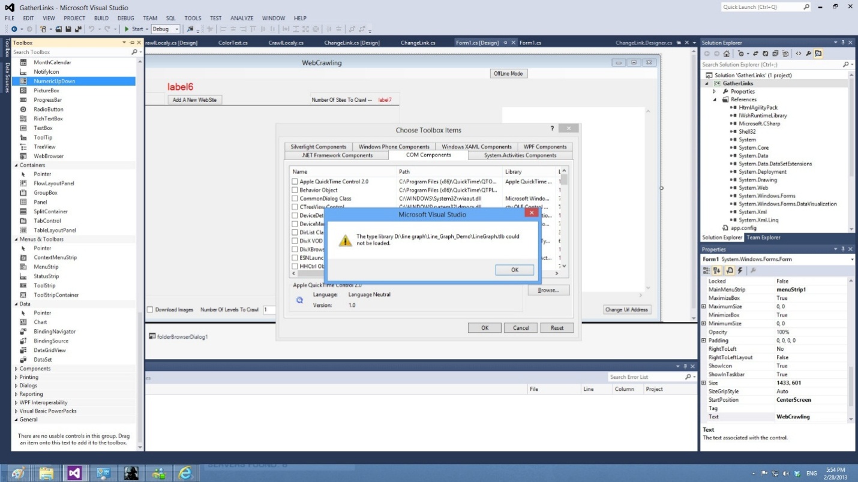
Task: Toggle the Download Images checkbox on the form
Action: coord(150,310)
